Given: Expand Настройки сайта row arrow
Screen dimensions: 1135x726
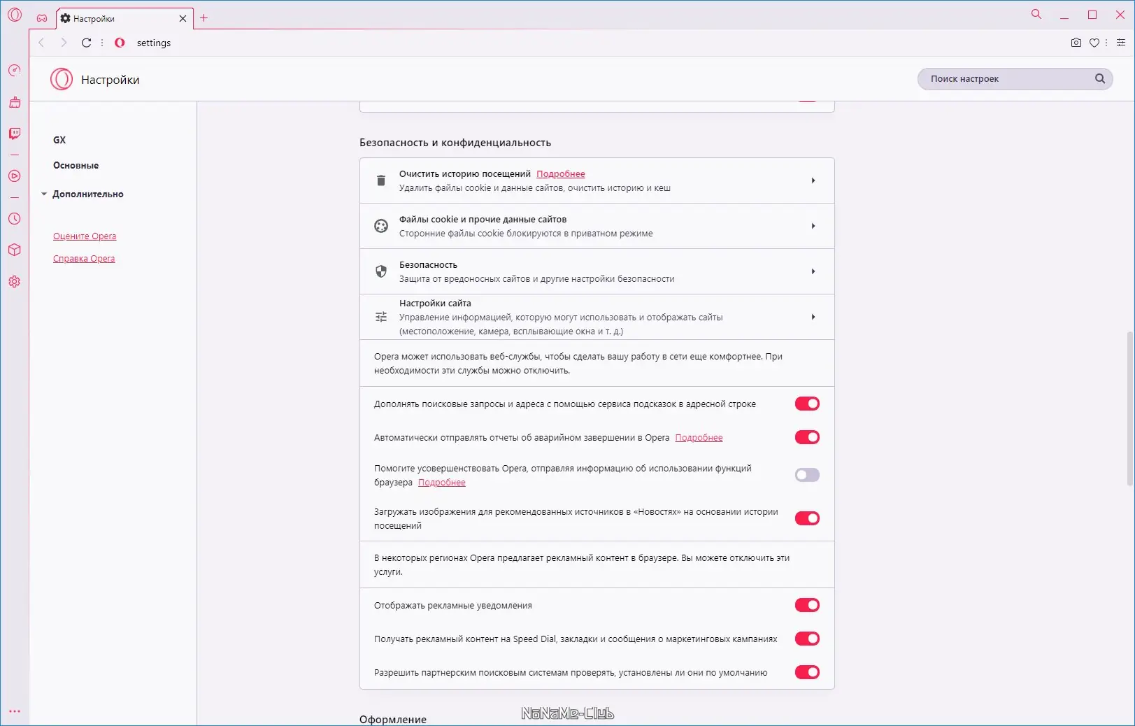Looking at the screenshot, I should pos(813,317).
